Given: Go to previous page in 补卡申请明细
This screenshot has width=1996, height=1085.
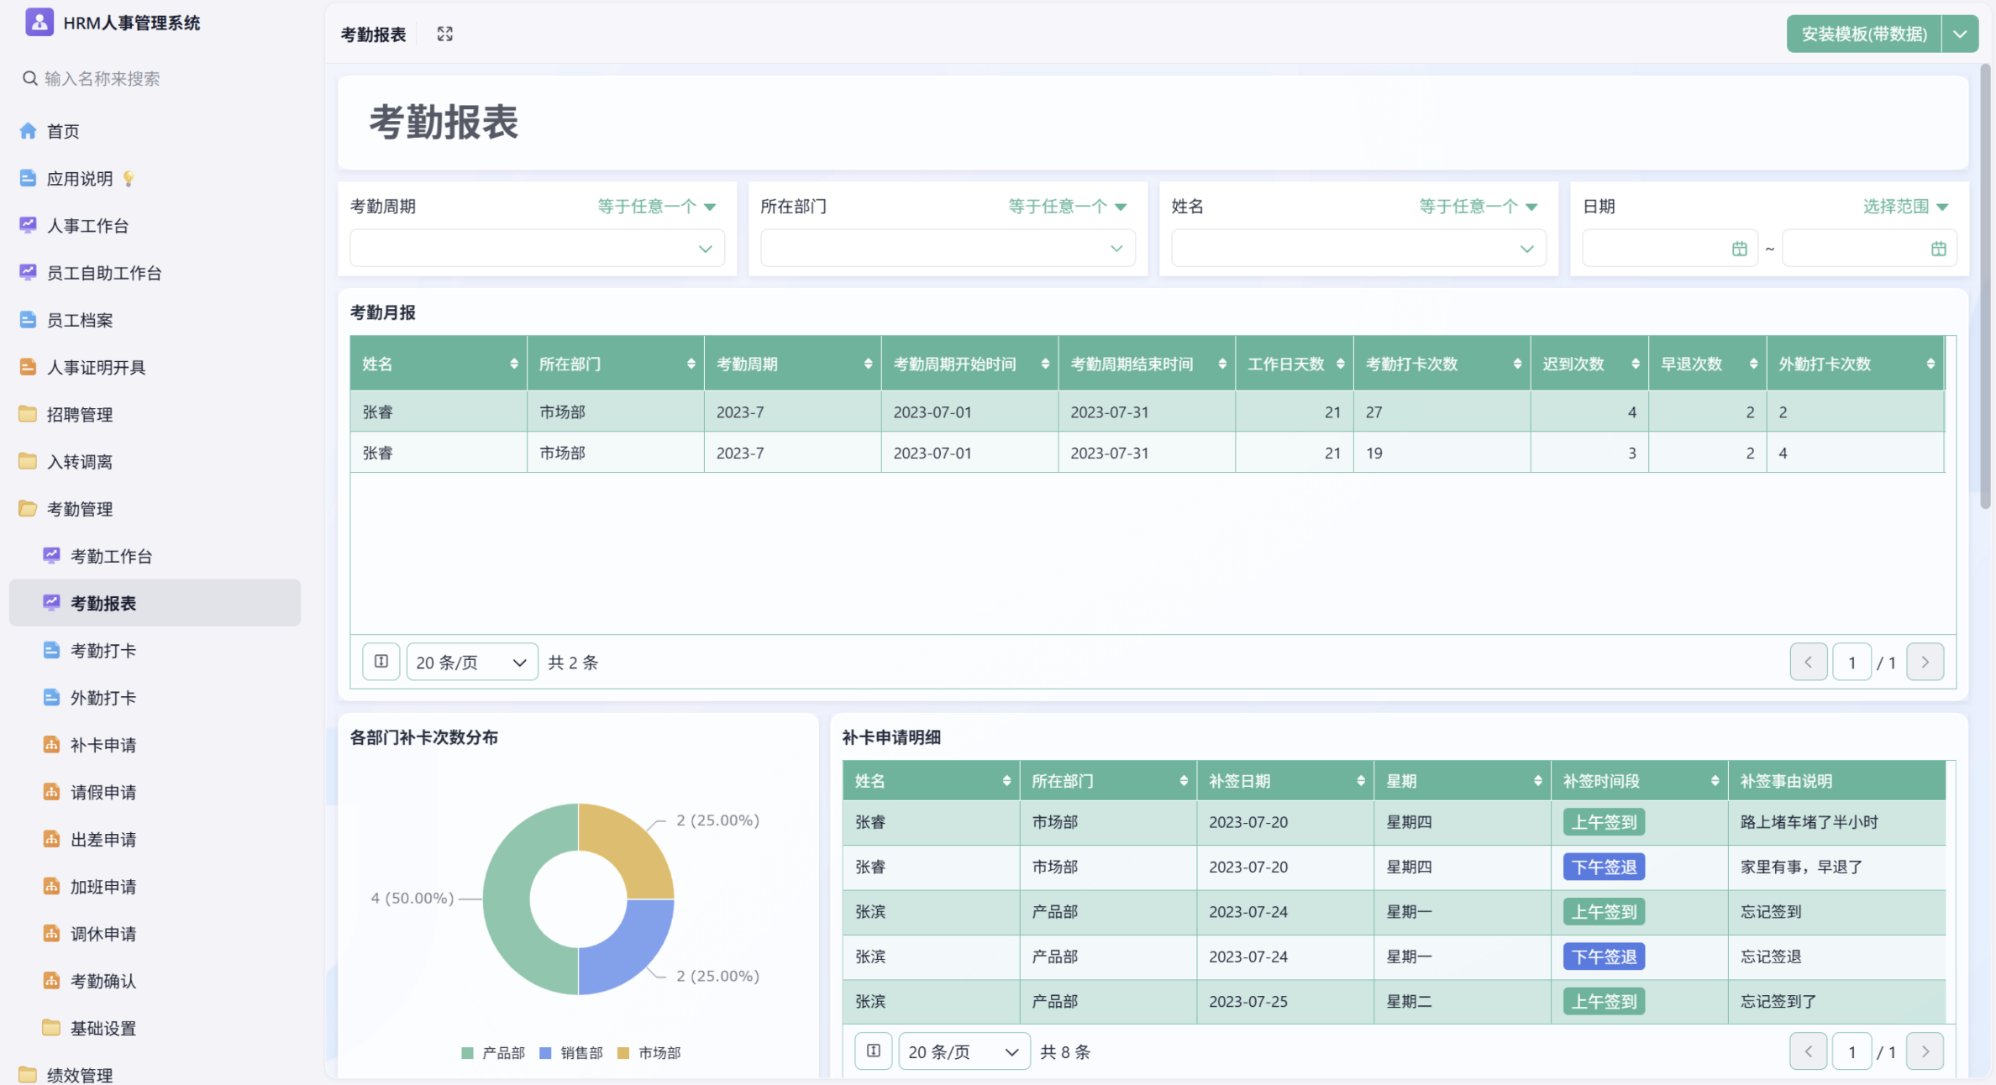Looking at the screenshot, I should tap(1808, 1051).
